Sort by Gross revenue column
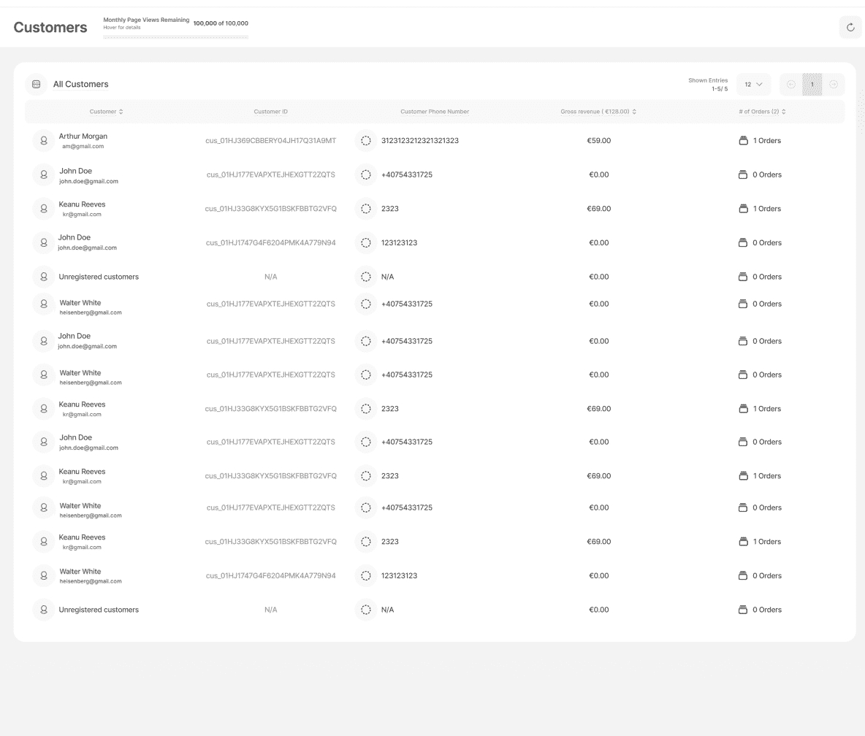This screenshot has width=865, height=736. (x=598, y=112)
